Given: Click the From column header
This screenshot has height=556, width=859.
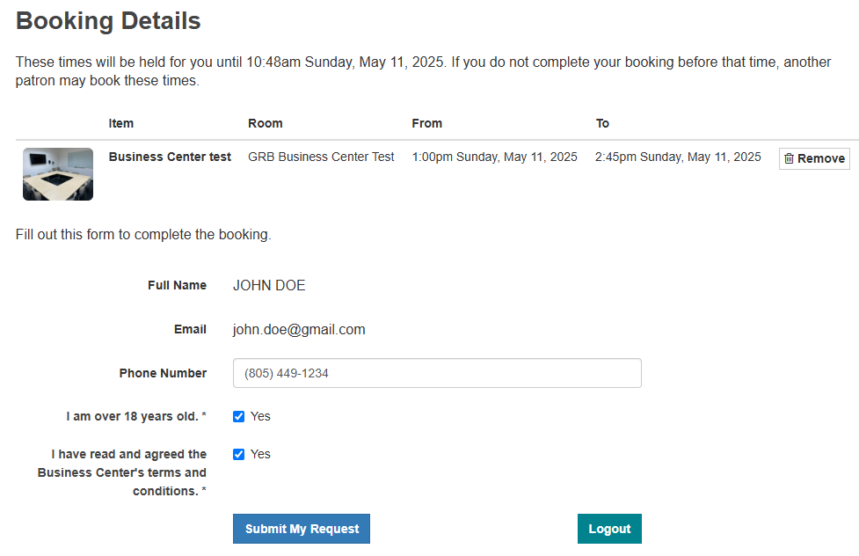Looking at the screenshot, I should (x=427, y=123).
